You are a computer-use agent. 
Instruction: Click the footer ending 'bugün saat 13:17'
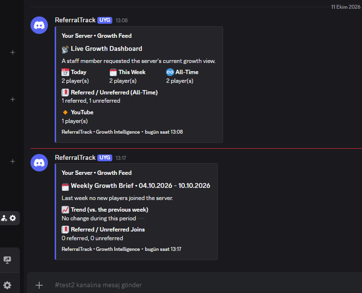click(x=121, y=249)
